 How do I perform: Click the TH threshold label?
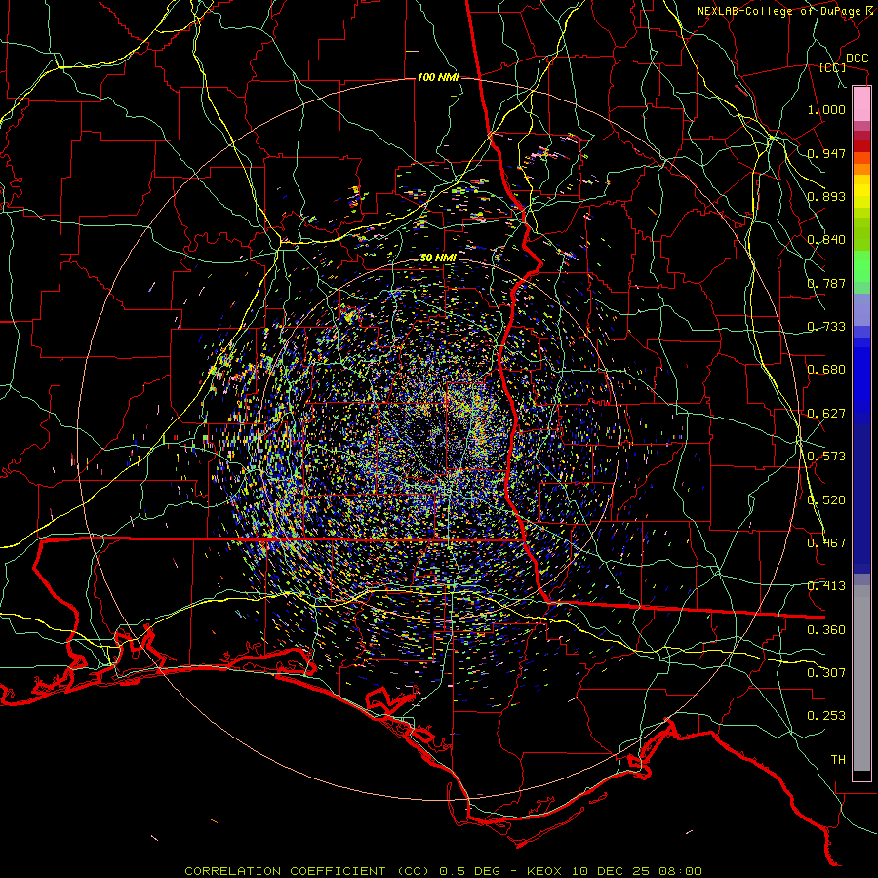coord(838,760)
